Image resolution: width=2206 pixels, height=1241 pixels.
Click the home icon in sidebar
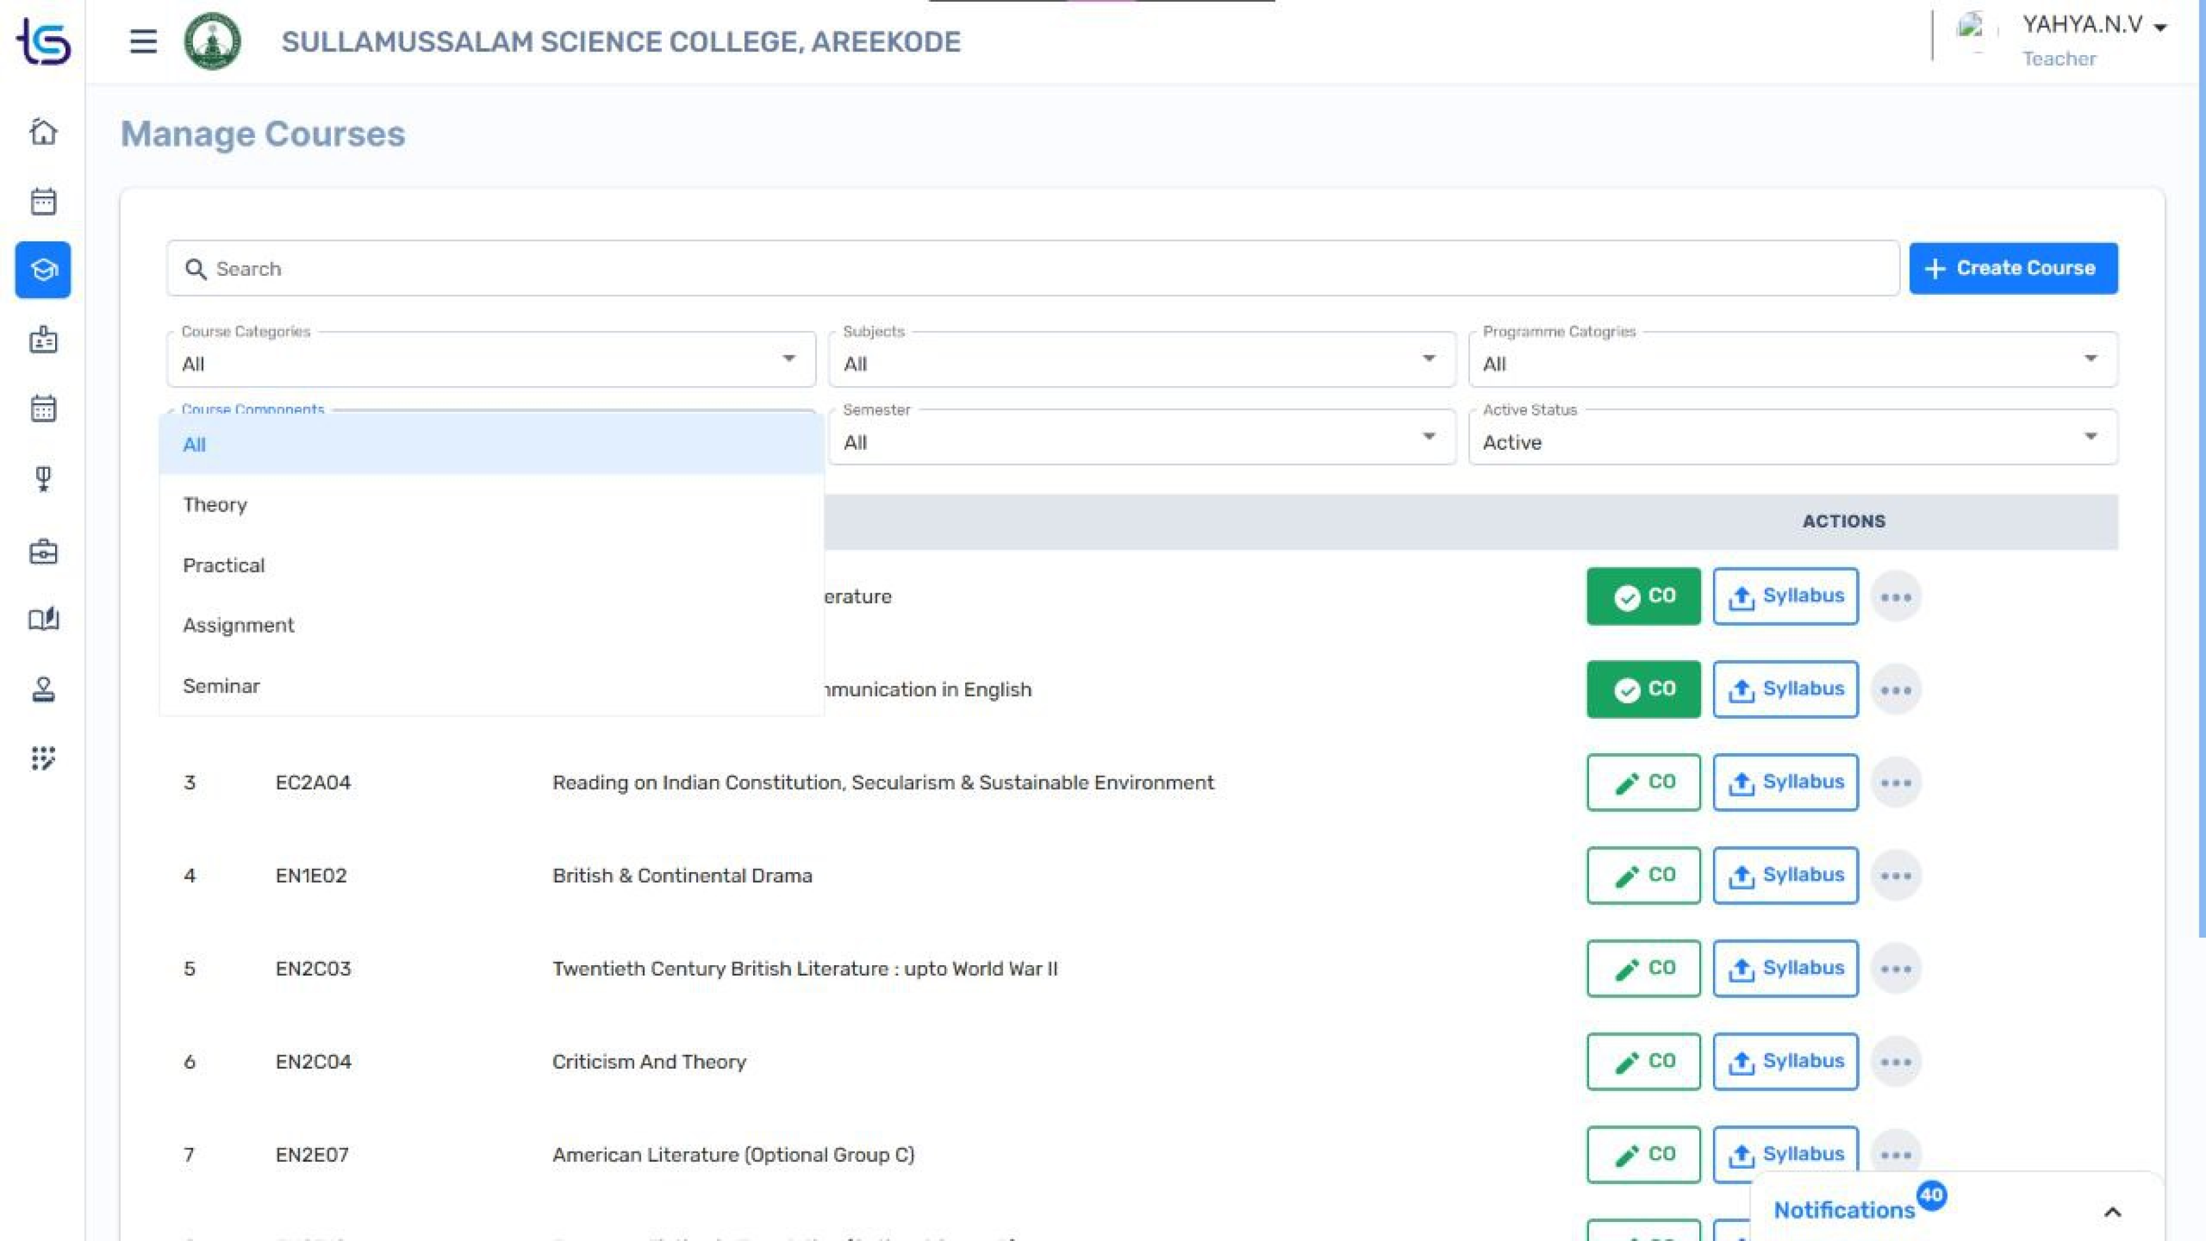point(43,132)
